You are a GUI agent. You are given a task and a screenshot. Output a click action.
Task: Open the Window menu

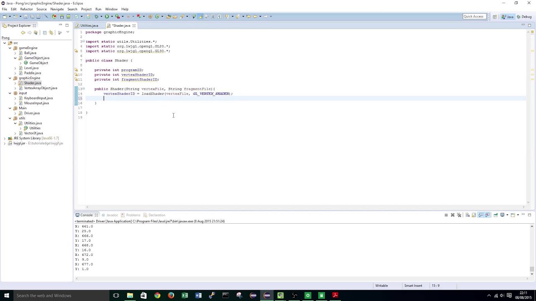(x=111, y=9)
